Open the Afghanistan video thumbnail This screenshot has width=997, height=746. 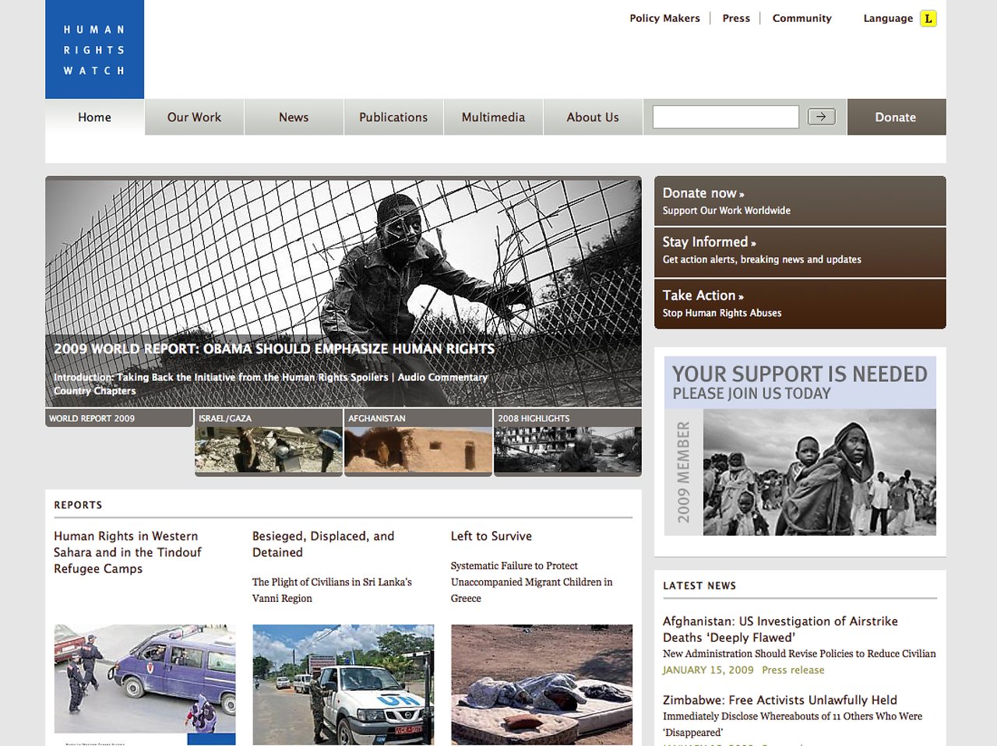[x=417, y=444]
